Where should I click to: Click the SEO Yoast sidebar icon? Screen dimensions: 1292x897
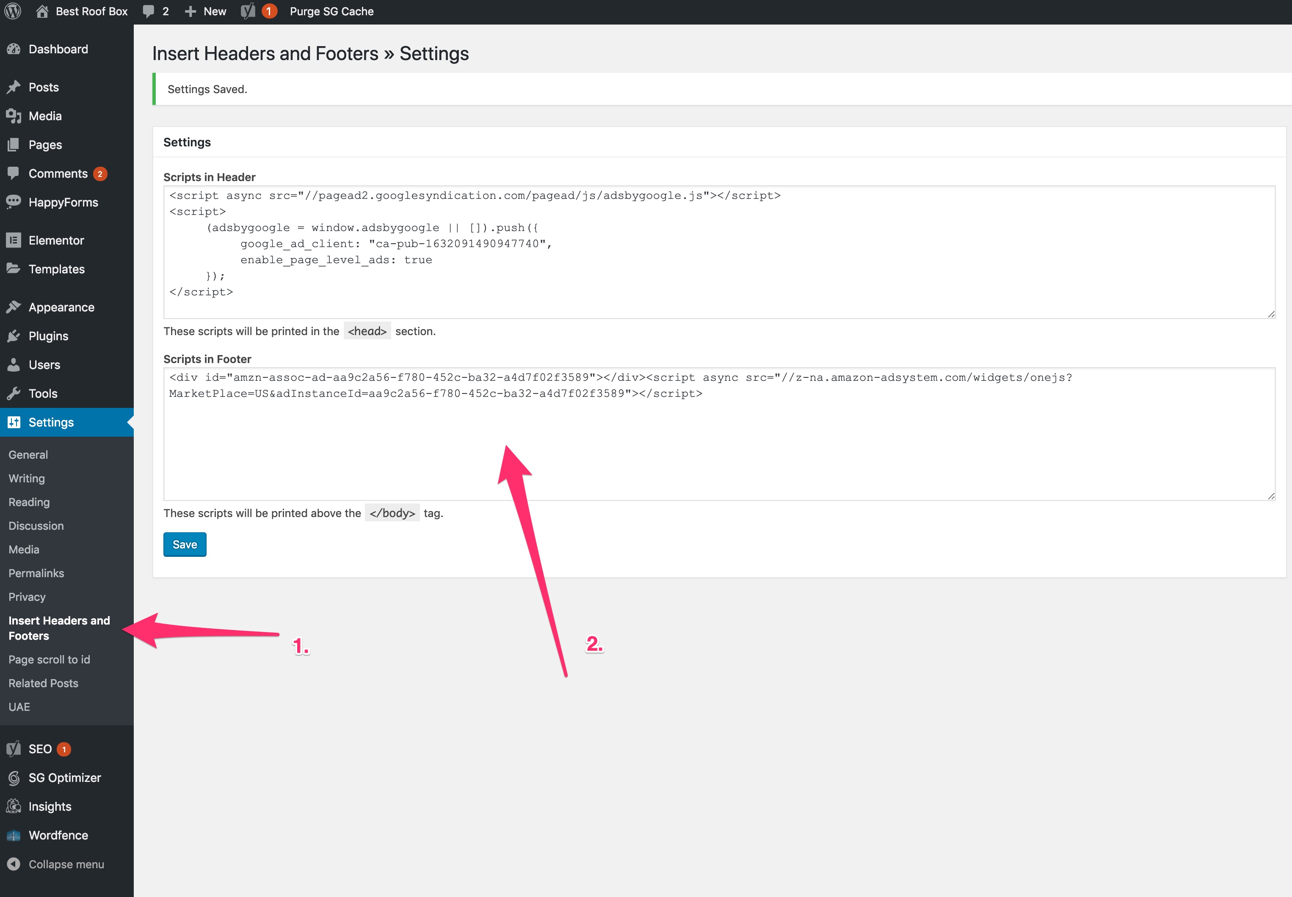pyautogui.click(x=14, y=748)
